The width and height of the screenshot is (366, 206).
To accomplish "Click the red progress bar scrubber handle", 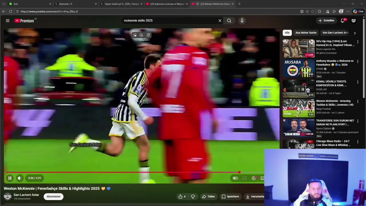I will (239, 172).
